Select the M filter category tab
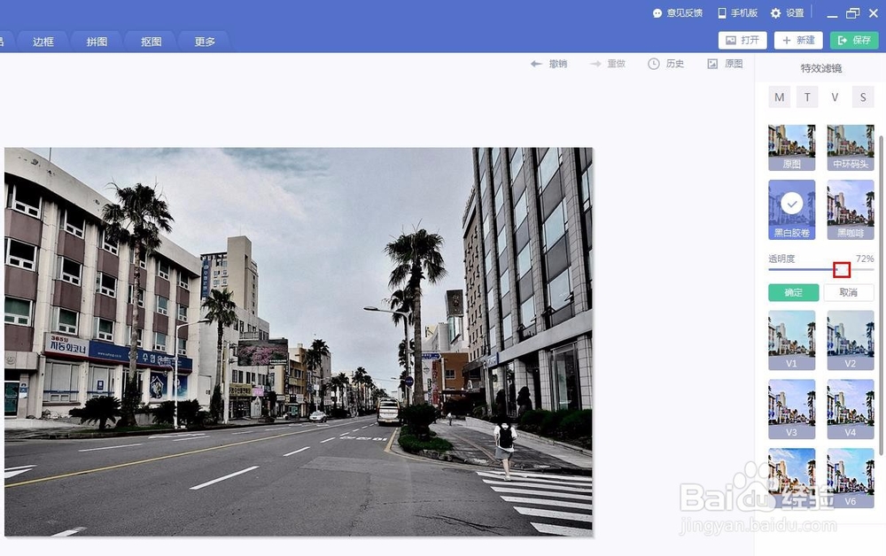This screenshot has width=886, height=556. 781,97
